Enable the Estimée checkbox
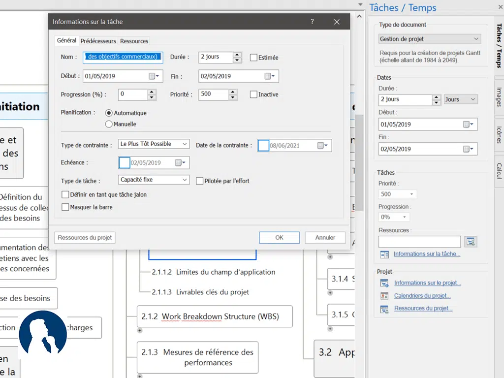Viewport: 504px width, 378px height. 253,58
